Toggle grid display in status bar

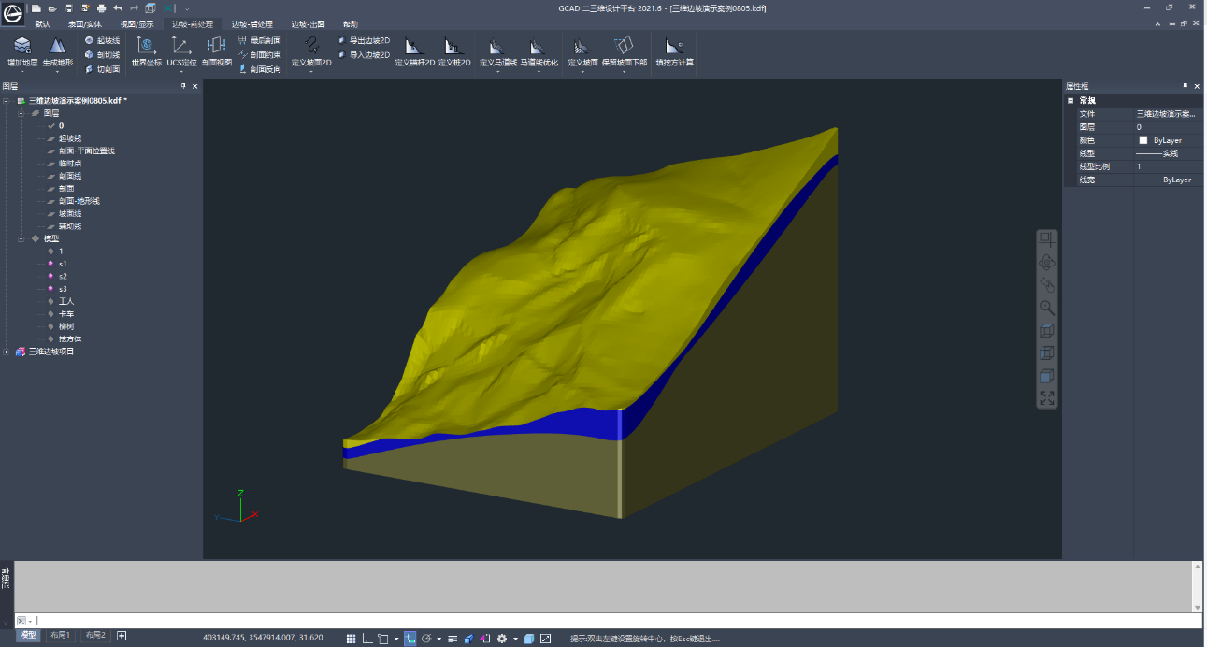pos(352,639)
